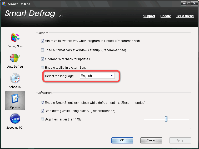Open the Defrag Now section icon
The width and height of the screenshot is (199, 149).
point(15,38)
